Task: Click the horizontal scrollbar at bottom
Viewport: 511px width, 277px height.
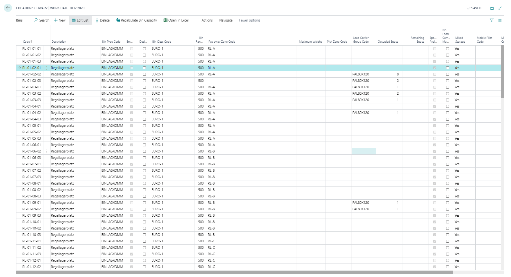Action: point(234,272)
